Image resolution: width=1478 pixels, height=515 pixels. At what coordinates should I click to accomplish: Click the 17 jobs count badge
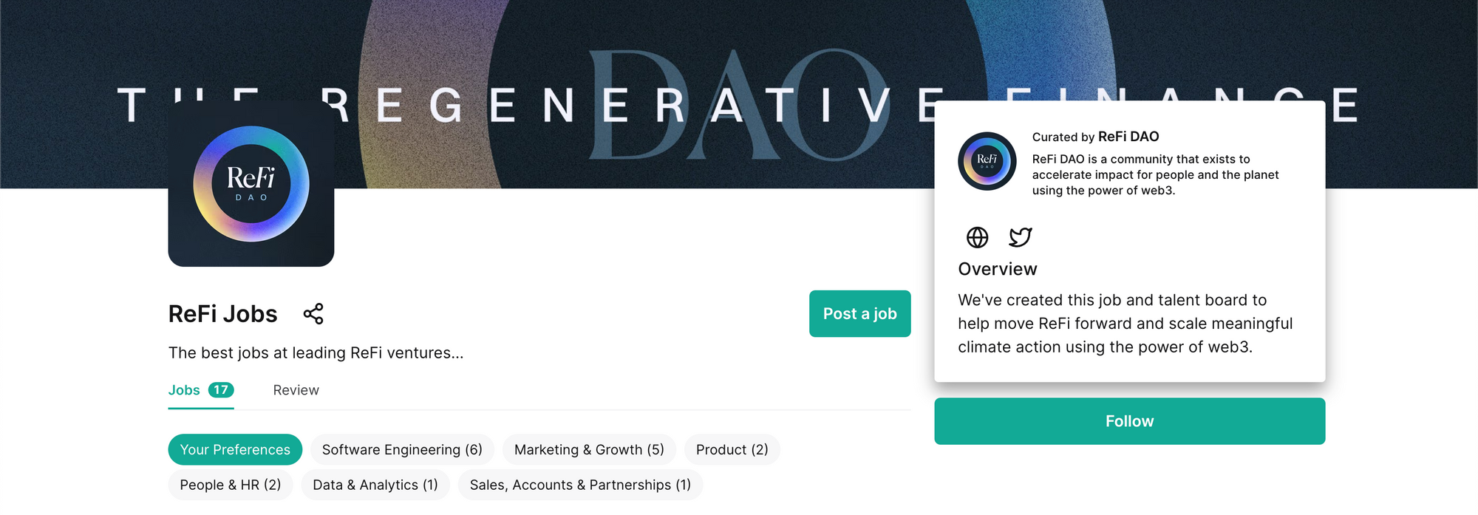point(221,390)
